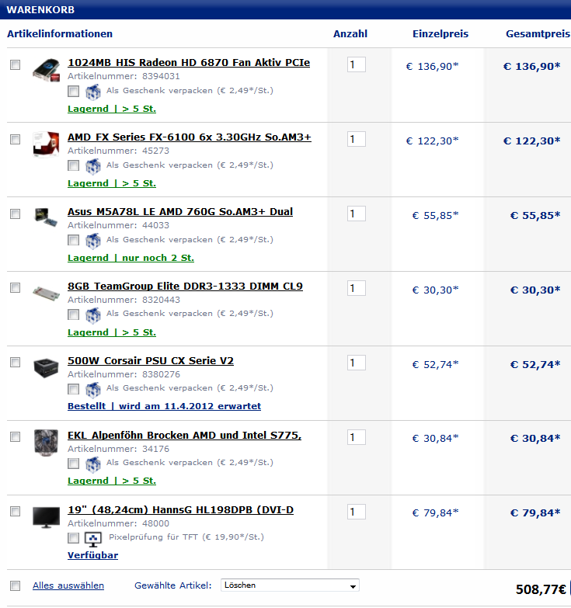
Task: Click gift box icon under Asus M5A78L mainboard
Action: (x=93, y=240)
